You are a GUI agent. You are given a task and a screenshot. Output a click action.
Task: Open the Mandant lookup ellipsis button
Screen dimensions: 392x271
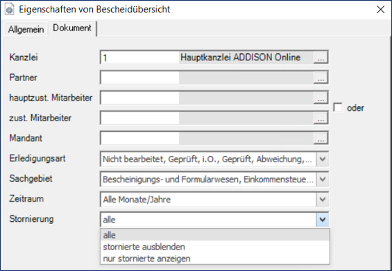click(321, 138)
